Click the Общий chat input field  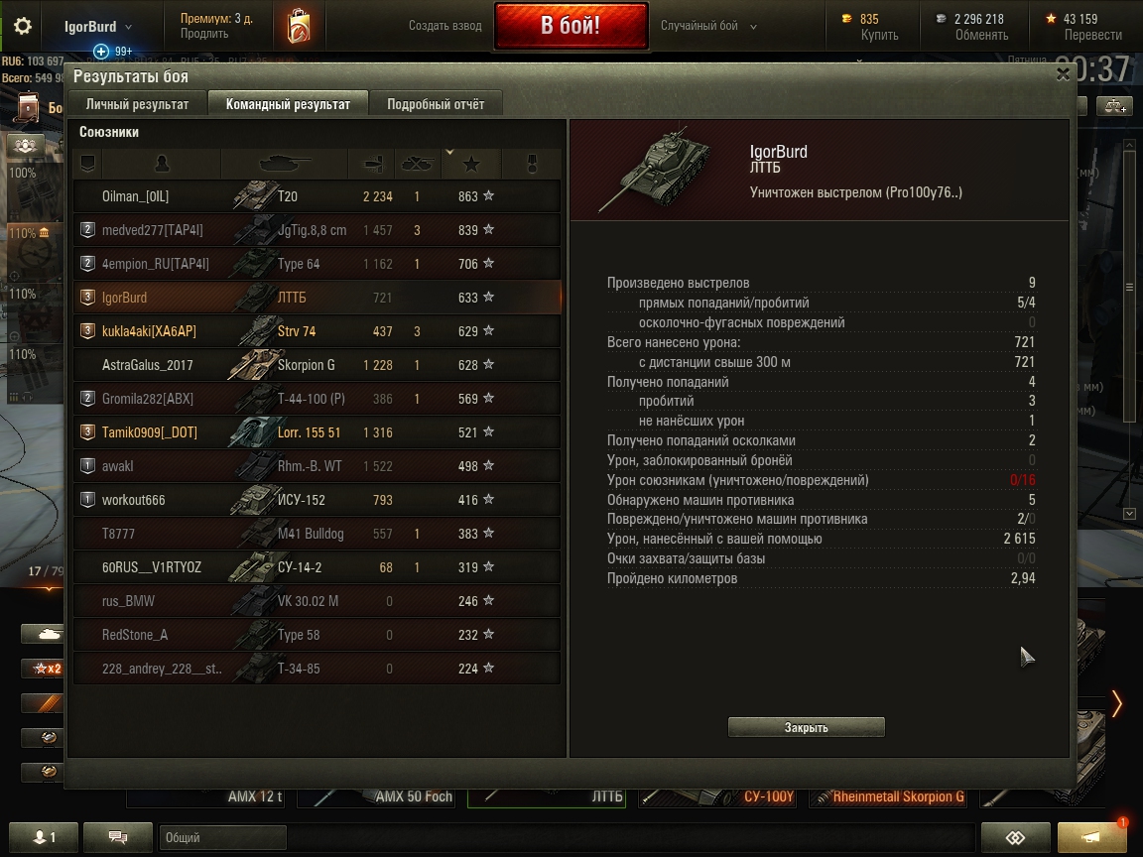point(222,837)
